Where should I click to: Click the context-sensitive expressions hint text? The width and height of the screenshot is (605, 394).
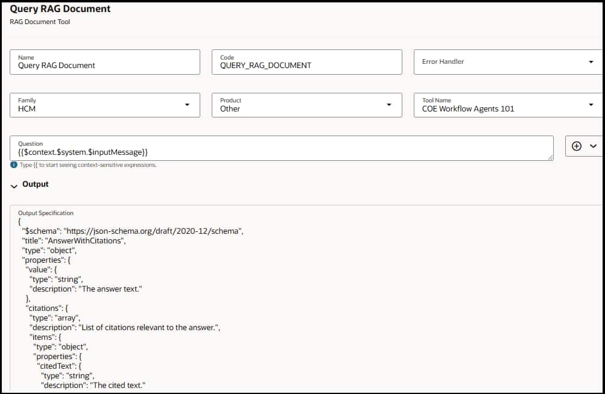88,165
